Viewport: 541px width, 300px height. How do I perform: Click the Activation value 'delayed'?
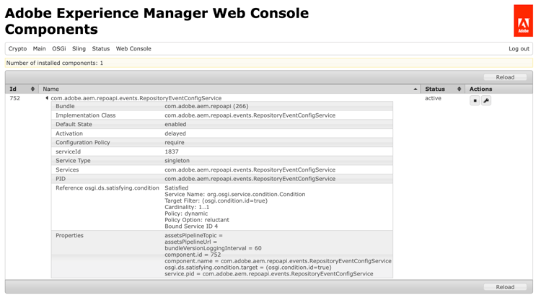click(175, 133)
